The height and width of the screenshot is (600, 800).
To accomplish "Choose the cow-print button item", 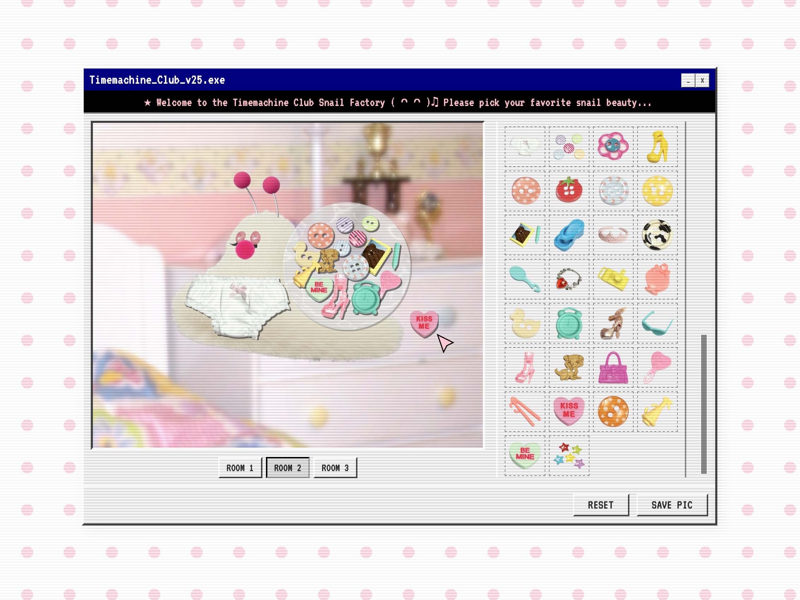I will (x=657, y=235).
